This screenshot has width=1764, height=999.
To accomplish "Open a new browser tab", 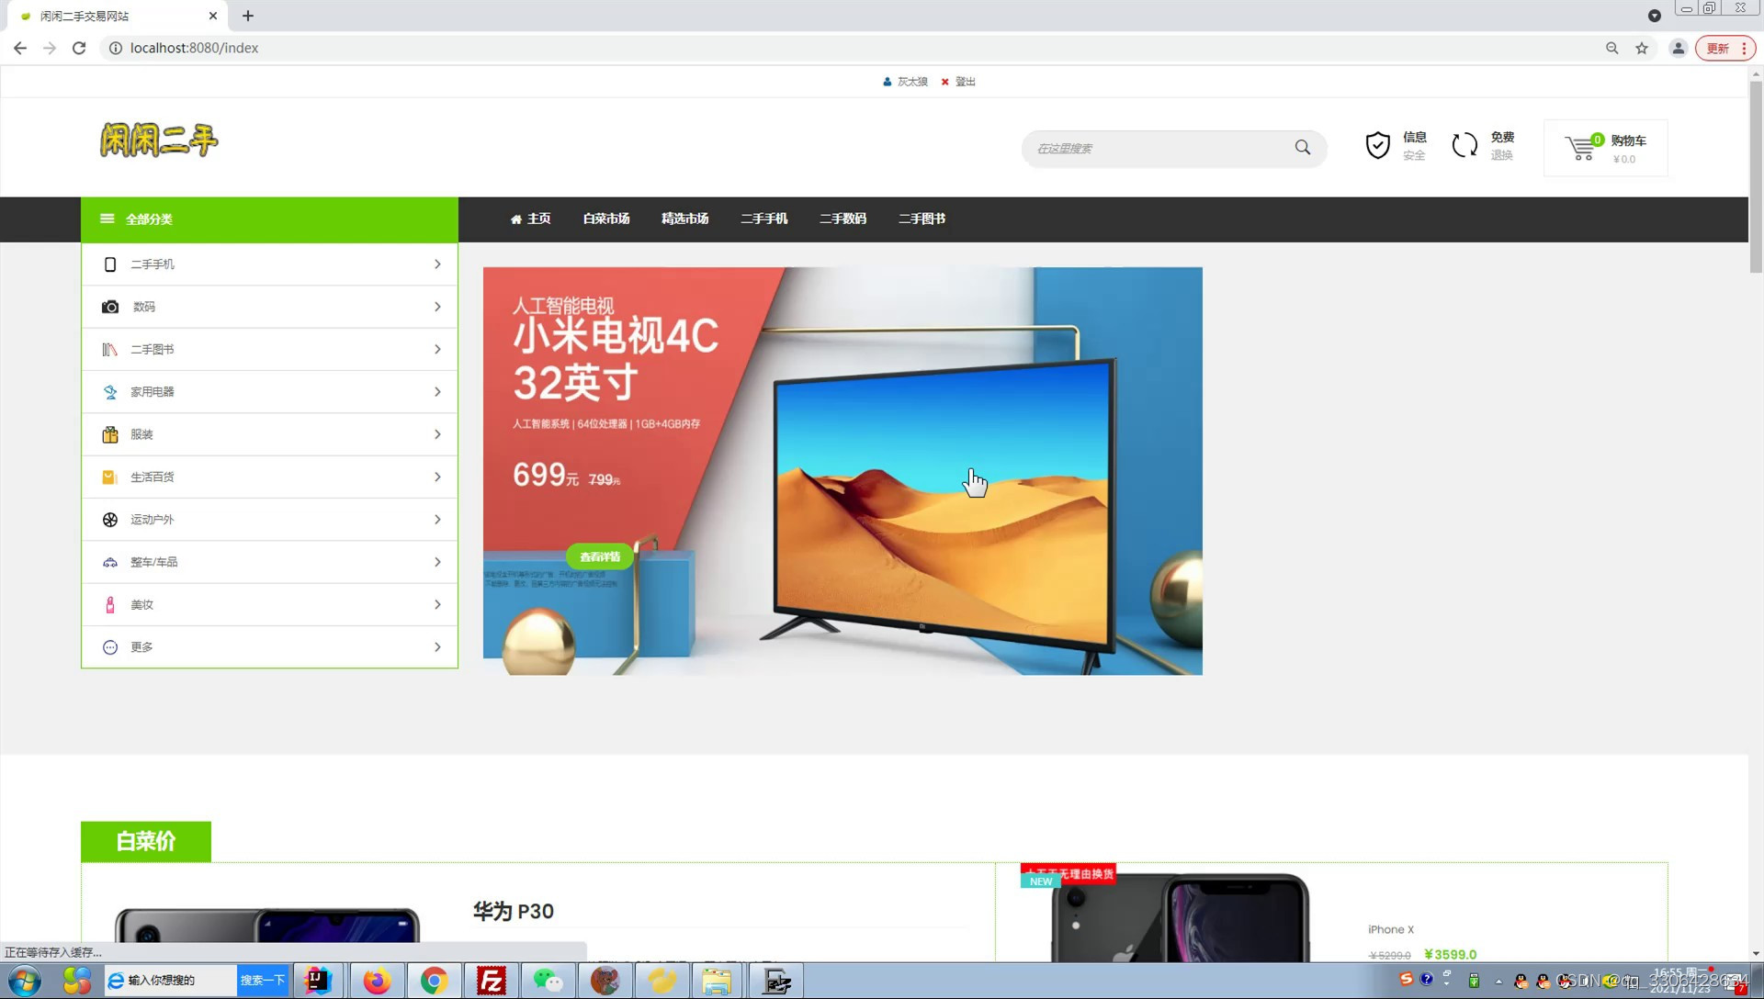I will pos(248,16).
